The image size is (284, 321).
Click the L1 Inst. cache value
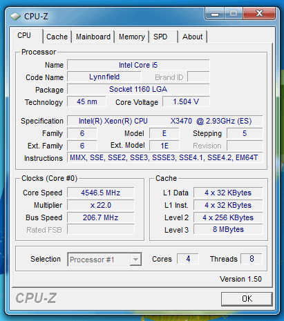[228, 205]
